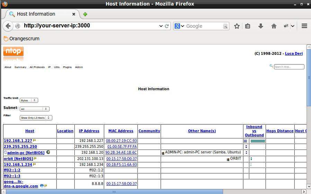The height and width of the screenshot is (194, 311).
Task: Click the magnifier icon beside ntop search
Action: pyautogui.click(x=271, y=66)
